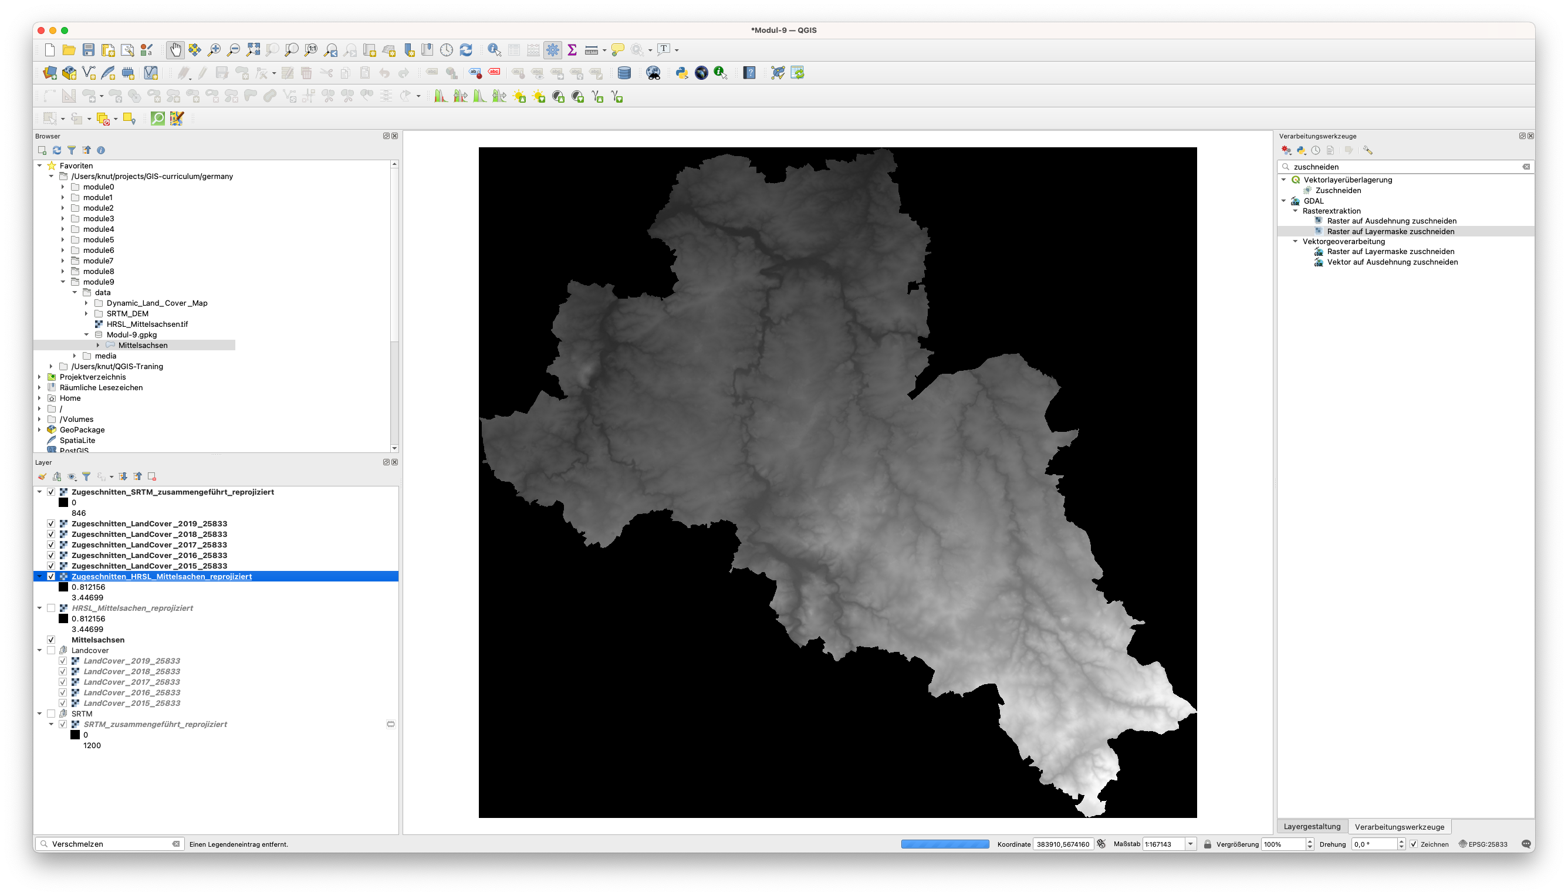Click the rendering progress bar in the status bar

(x=945, y=844)
